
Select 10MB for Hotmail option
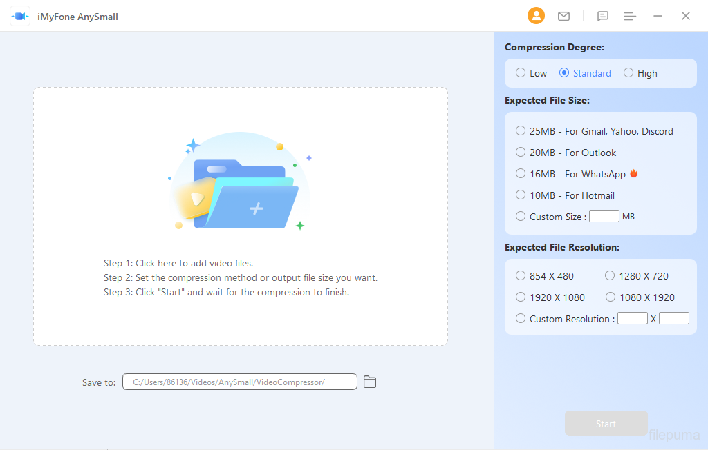[x=521, y=195]
